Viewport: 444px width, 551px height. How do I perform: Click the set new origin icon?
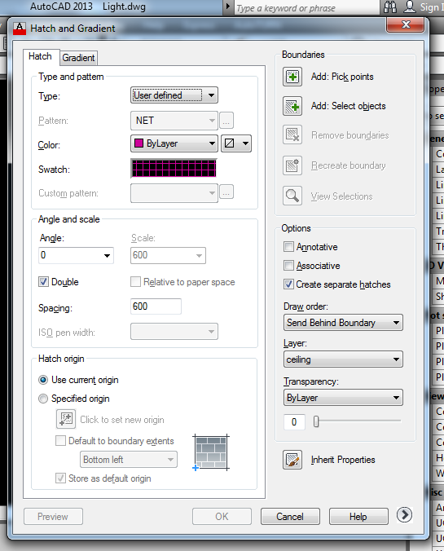click(x=66, y=419)
